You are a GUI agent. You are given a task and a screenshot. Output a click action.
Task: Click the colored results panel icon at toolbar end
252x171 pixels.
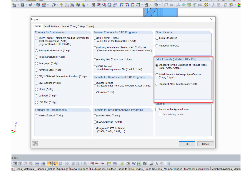239,5
